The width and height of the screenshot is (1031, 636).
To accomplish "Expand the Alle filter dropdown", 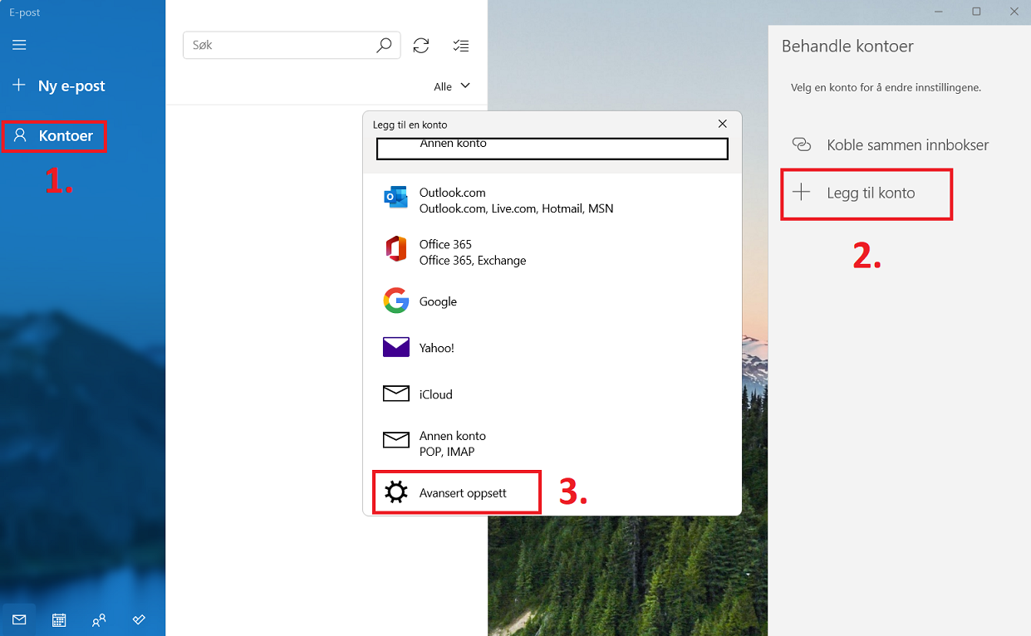I will point(452,86).
